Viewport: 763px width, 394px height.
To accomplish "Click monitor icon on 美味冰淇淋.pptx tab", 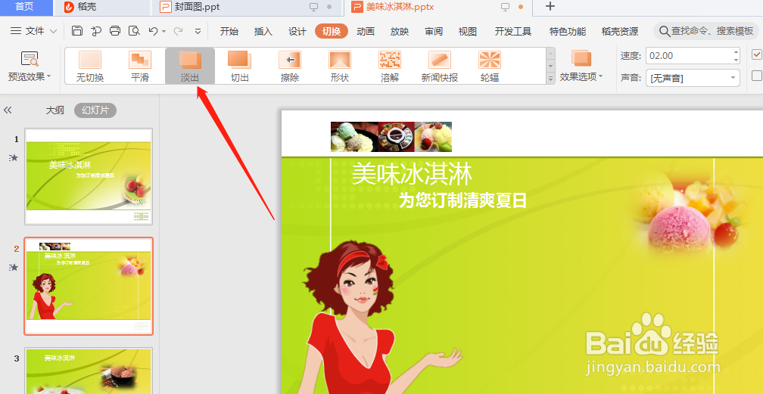I will (506, 7).
